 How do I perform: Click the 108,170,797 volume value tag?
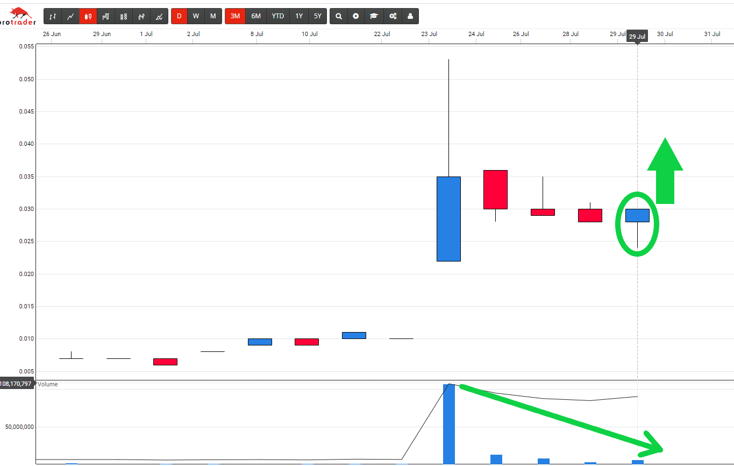click(x=16, y=384)
